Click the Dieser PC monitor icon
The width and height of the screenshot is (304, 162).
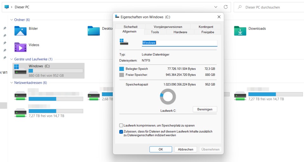tap(7, 7)
